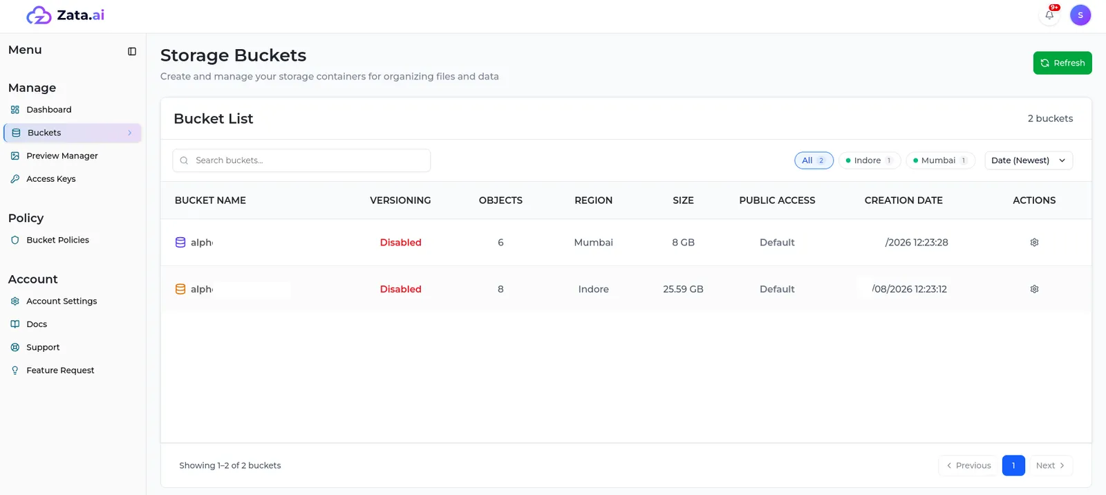This screenshot has height=495, width=1106.
Task: Click the SIZE column header
Action: coord(683,200)
